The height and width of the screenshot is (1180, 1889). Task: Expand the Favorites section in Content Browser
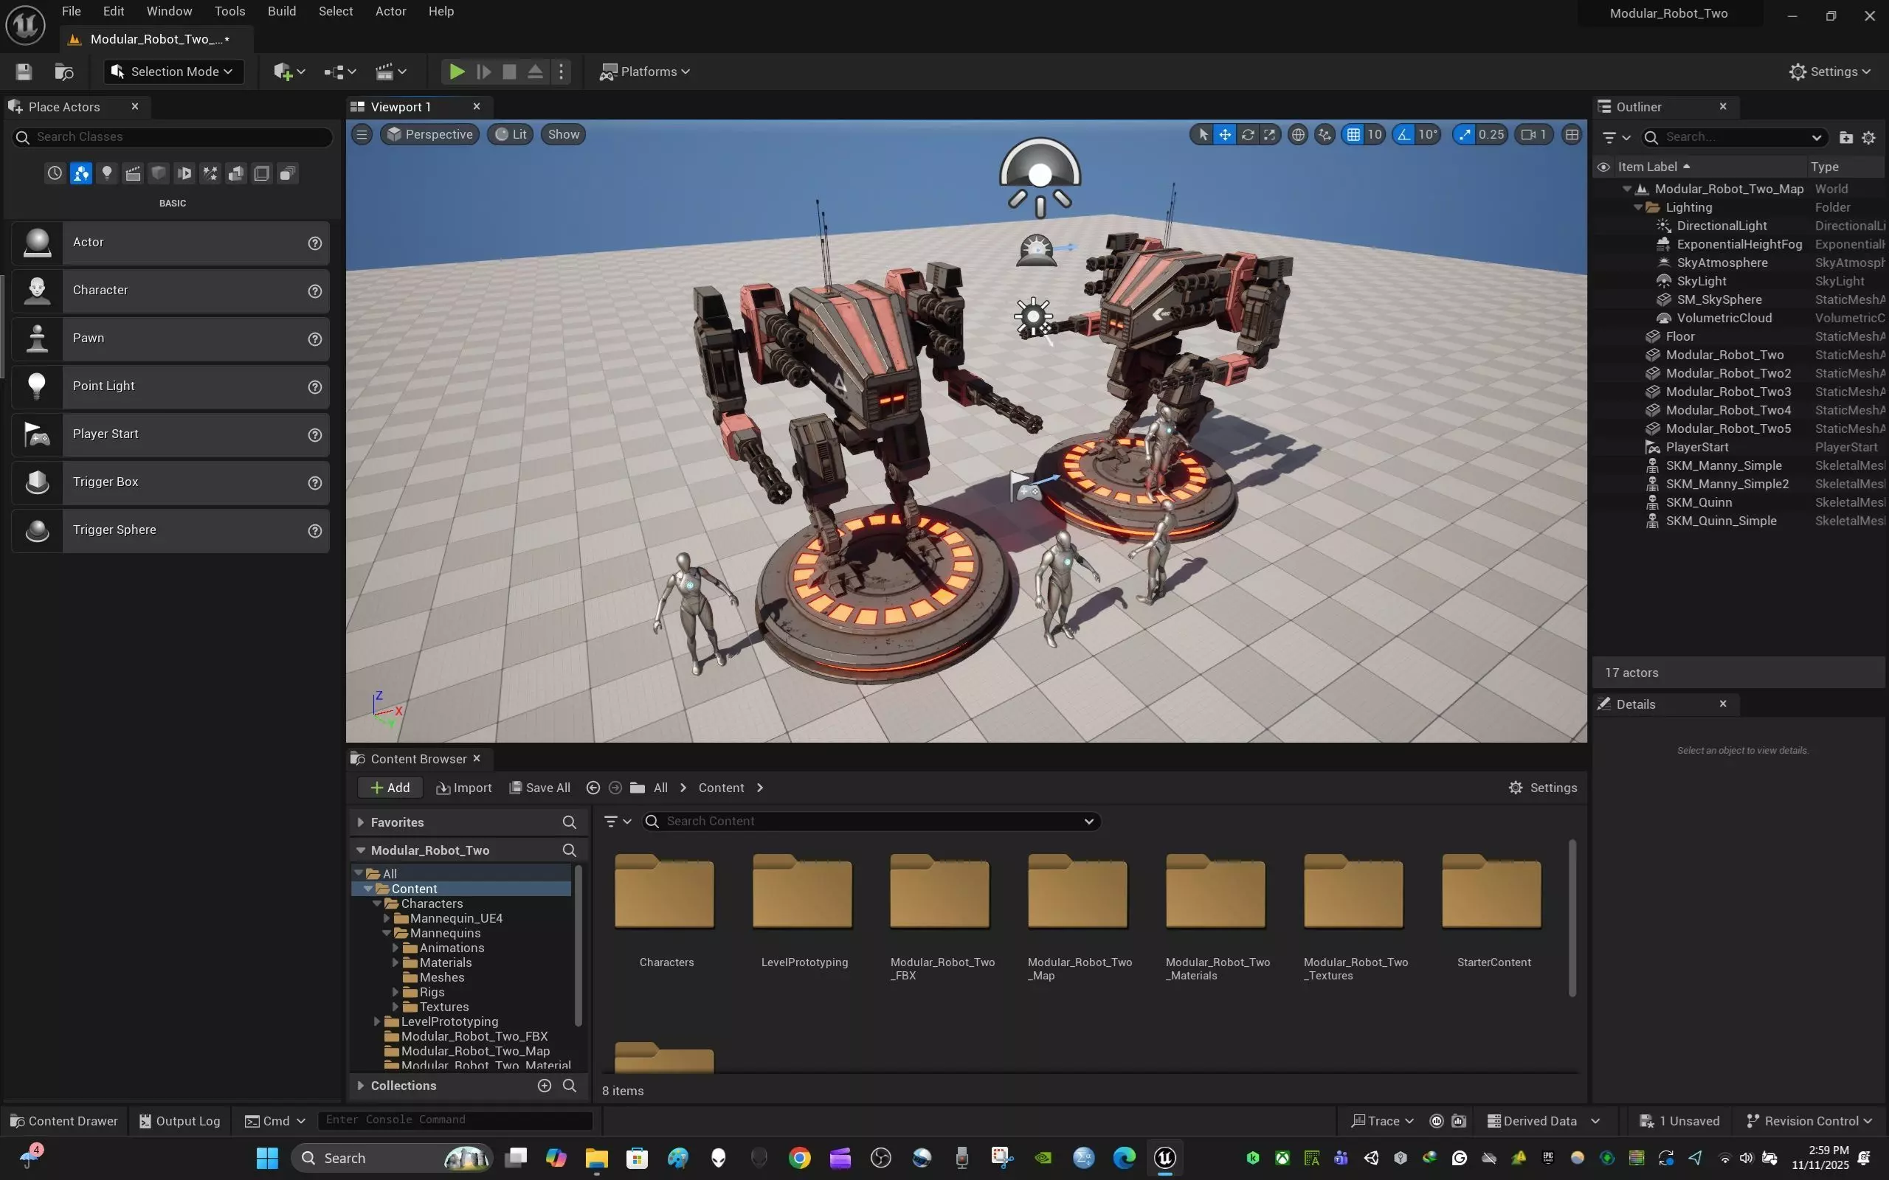pyautogui.click(x=361, y=822)
